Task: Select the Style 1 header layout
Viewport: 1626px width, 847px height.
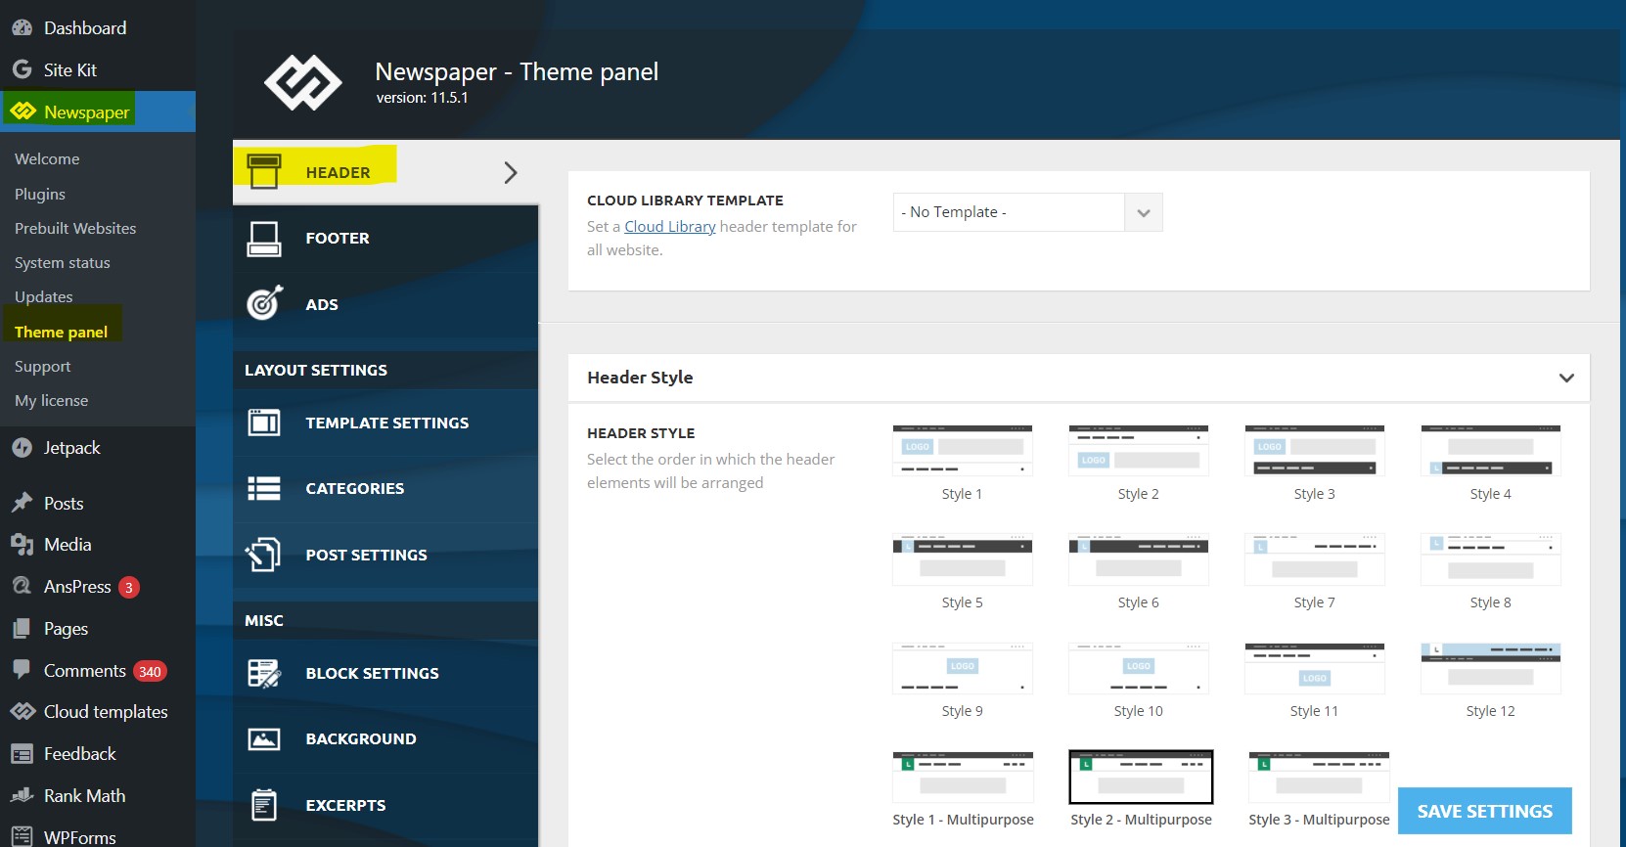Action: click(x=962, y=452)
